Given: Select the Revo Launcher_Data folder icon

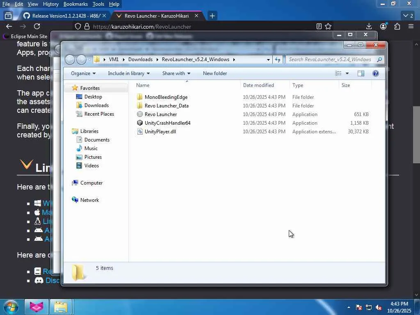Looking at the screenshot, I should click(139, 105).
